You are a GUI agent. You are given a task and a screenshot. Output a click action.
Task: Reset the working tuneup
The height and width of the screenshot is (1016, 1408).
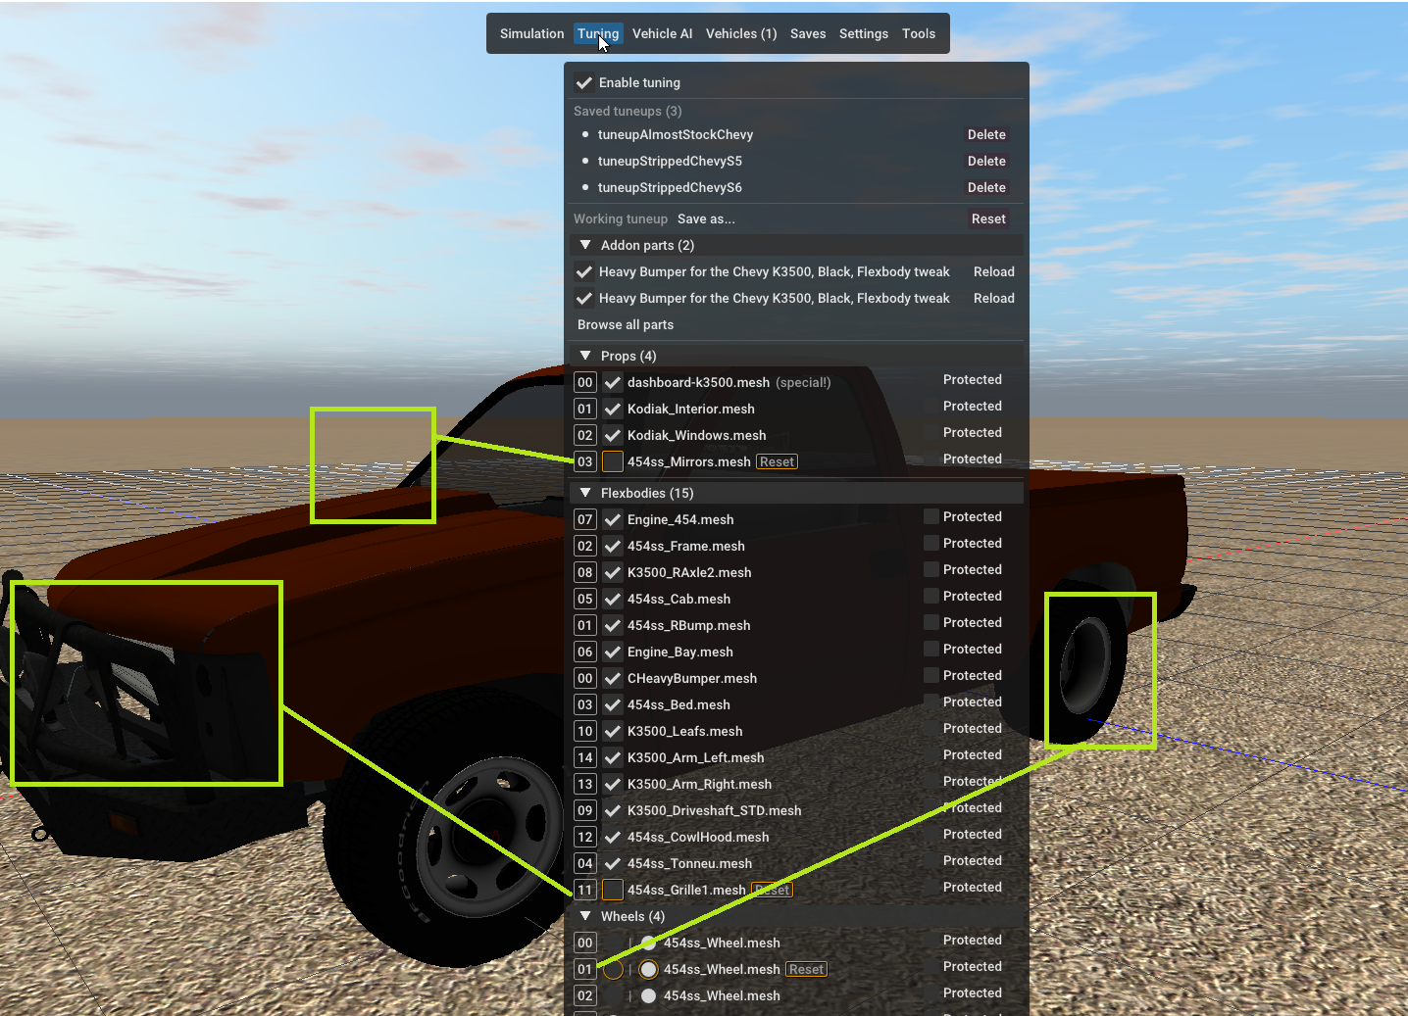point(987,219)
